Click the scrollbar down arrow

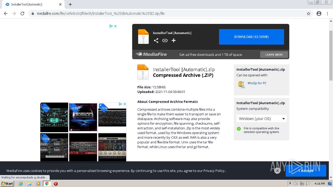click(331, 178)
